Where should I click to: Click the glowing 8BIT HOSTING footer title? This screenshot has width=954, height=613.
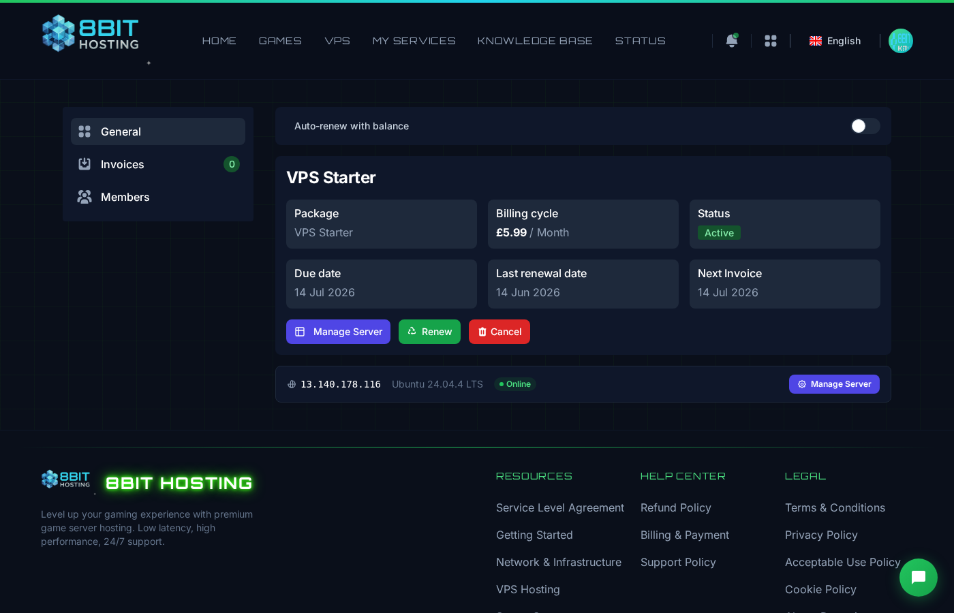[x=179, y=483]
